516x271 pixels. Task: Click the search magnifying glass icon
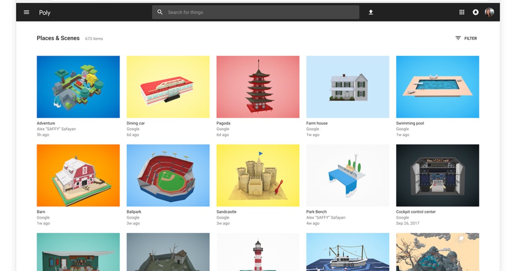click(160, 12)
